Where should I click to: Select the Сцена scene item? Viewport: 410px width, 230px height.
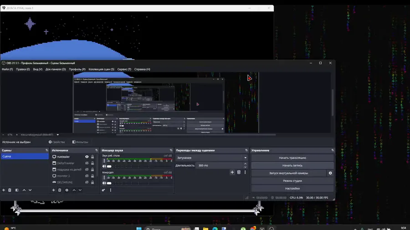(x=25, y=156)
